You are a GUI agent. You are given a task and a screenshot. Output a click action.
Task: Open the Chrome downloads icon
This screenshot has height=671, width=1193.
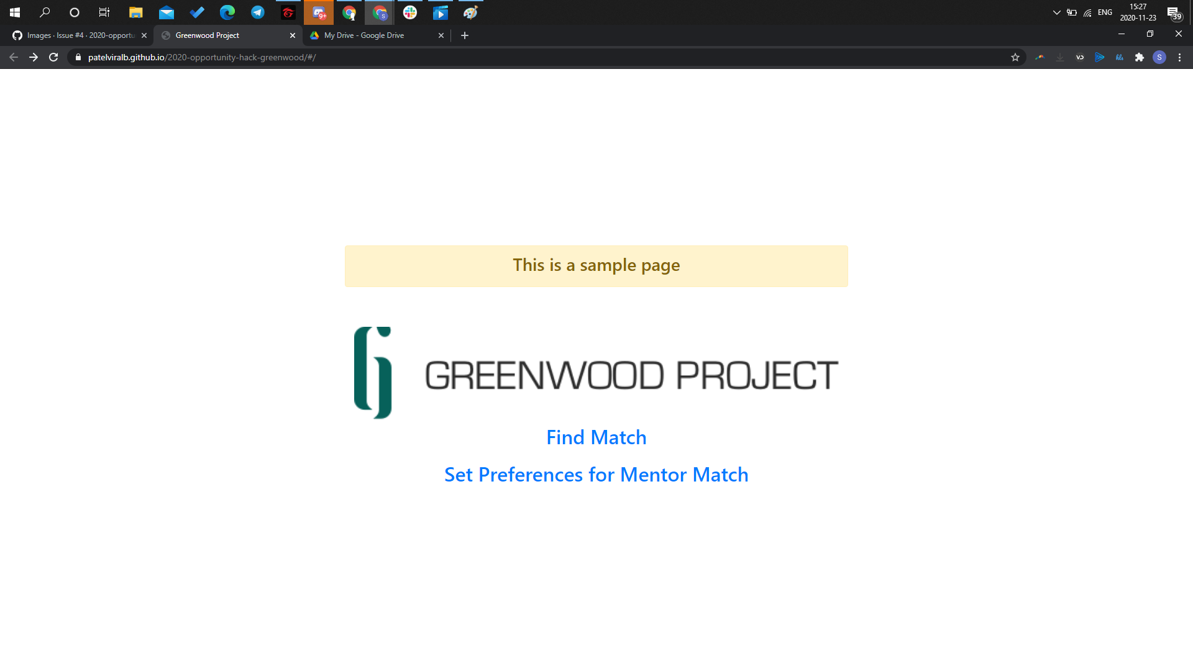point(1059,57)
